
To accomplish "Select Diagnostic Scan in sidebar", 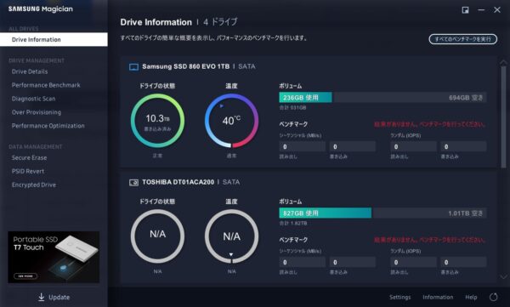I will pos(33,99).
